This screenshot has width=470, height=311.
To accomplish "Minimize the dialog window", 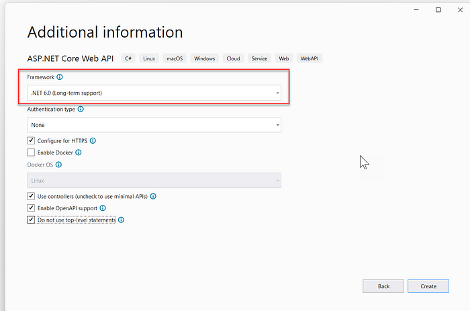I will click(x=416, y=10).
